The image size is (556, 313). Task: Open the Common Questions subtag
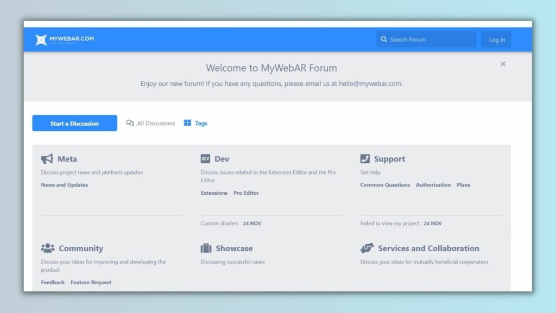(x=385, y=185)
